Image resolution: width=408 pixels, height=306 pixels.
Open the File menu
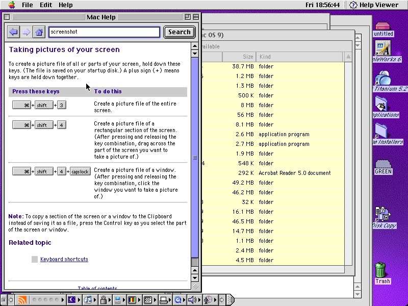[27, 5]
